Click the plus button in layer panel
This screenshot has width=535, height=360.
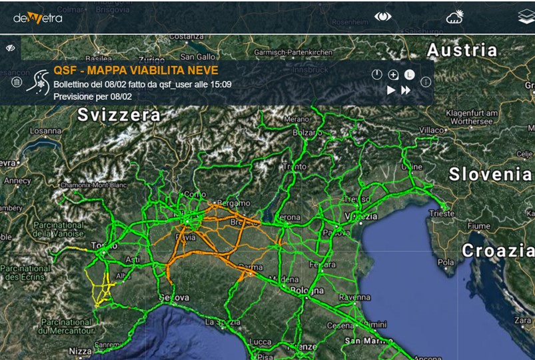point(393,75)
